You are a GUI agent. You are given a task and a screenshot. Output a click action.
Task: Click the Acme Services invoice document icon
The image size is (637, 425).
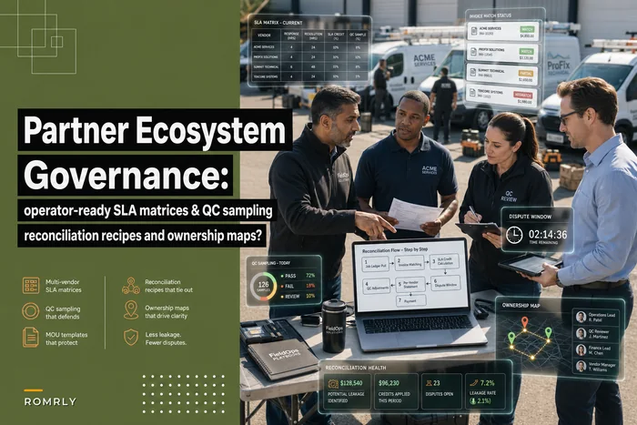[x=474, y=31]
